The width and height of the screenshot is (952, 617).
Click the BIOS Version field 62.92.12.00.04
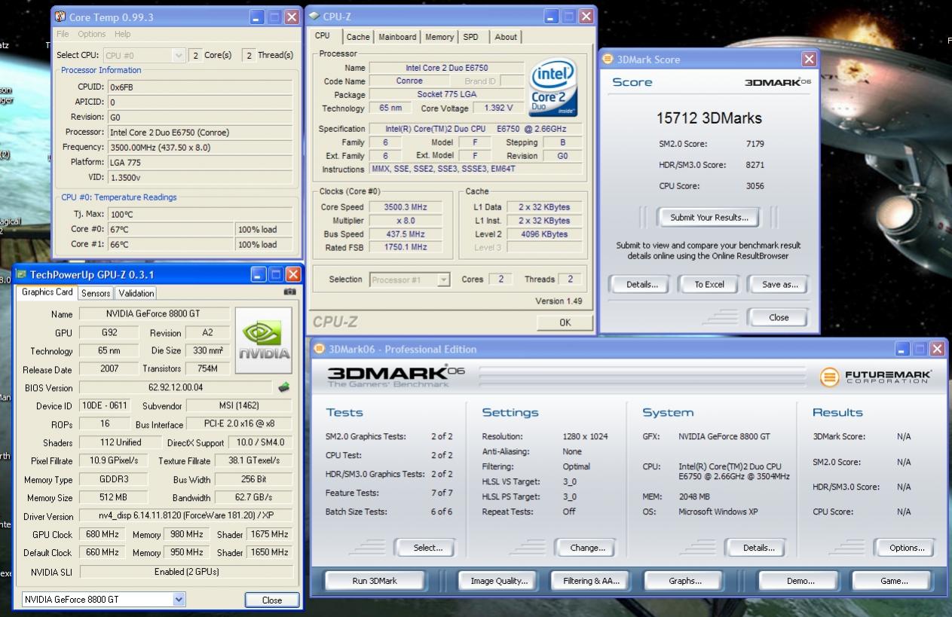[x=176, y=388]
